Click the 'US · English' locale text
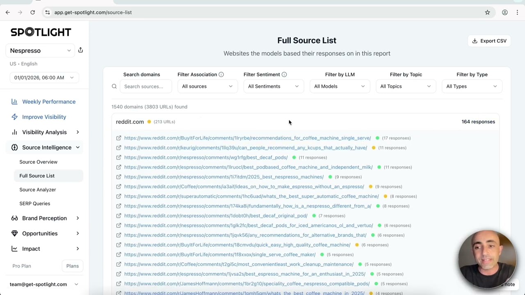Viewport: 525px width, 295px height. (23, 64)
